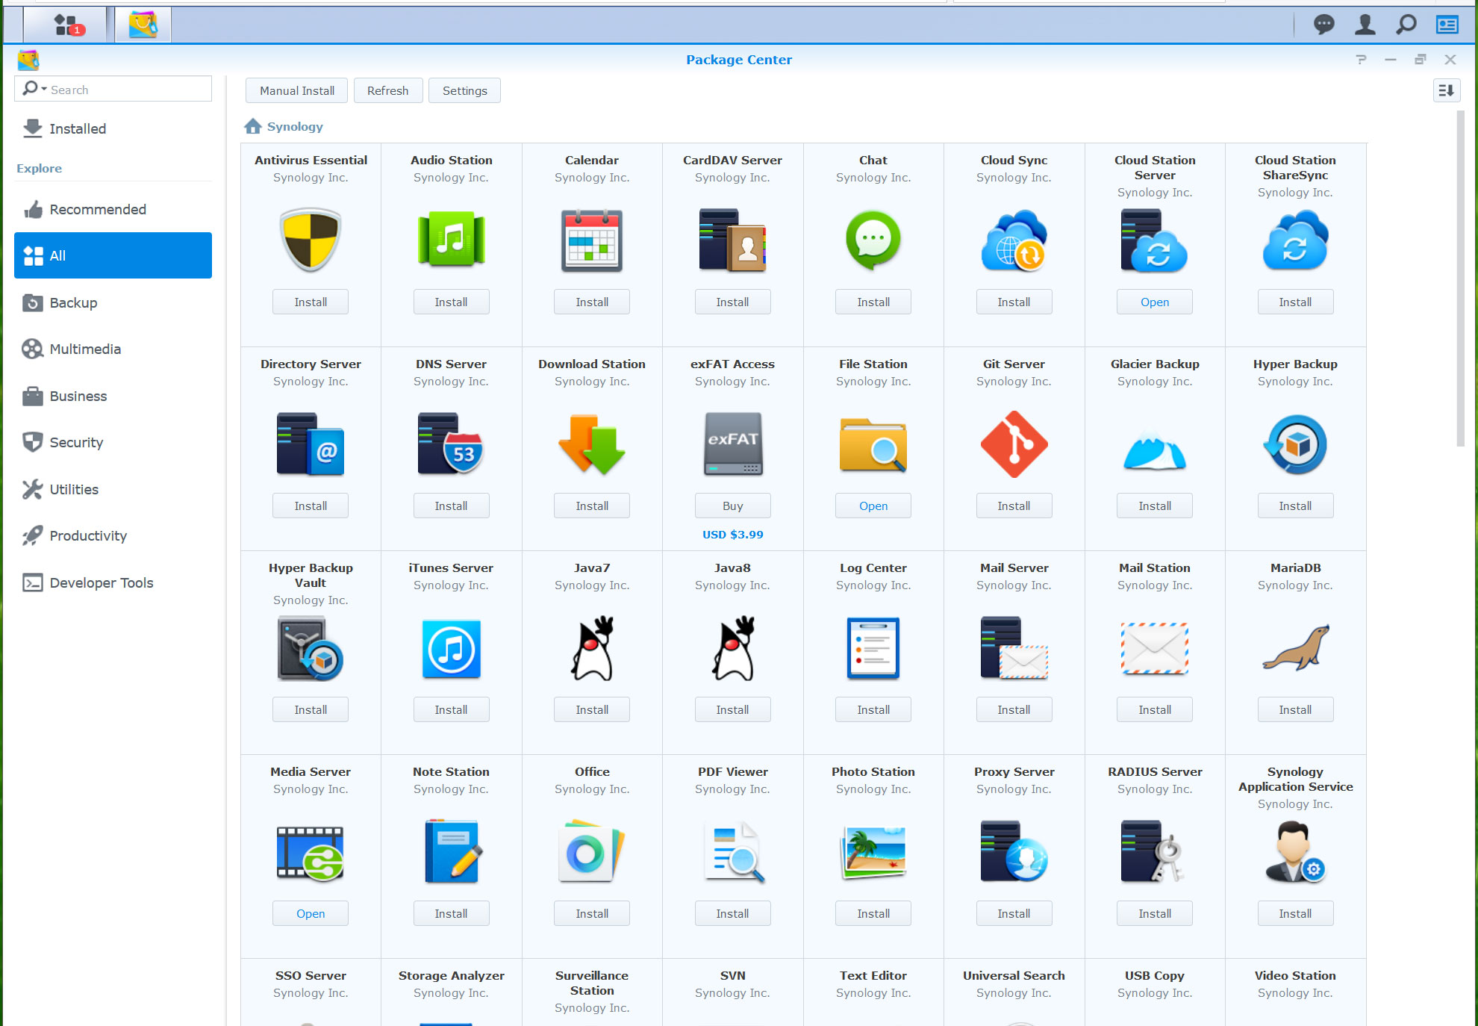Open package Settings button
This screenshot has width=1478, height=1026.
tap(464, 90)
